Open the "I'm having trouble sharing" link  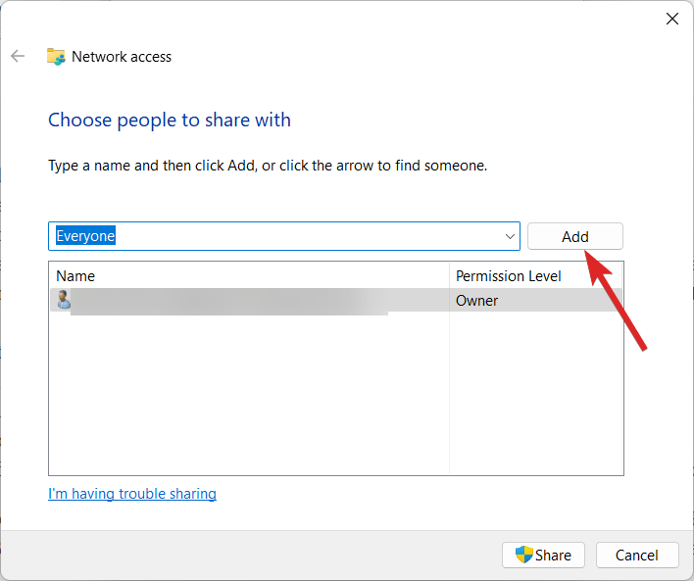(x=132, y=494)
